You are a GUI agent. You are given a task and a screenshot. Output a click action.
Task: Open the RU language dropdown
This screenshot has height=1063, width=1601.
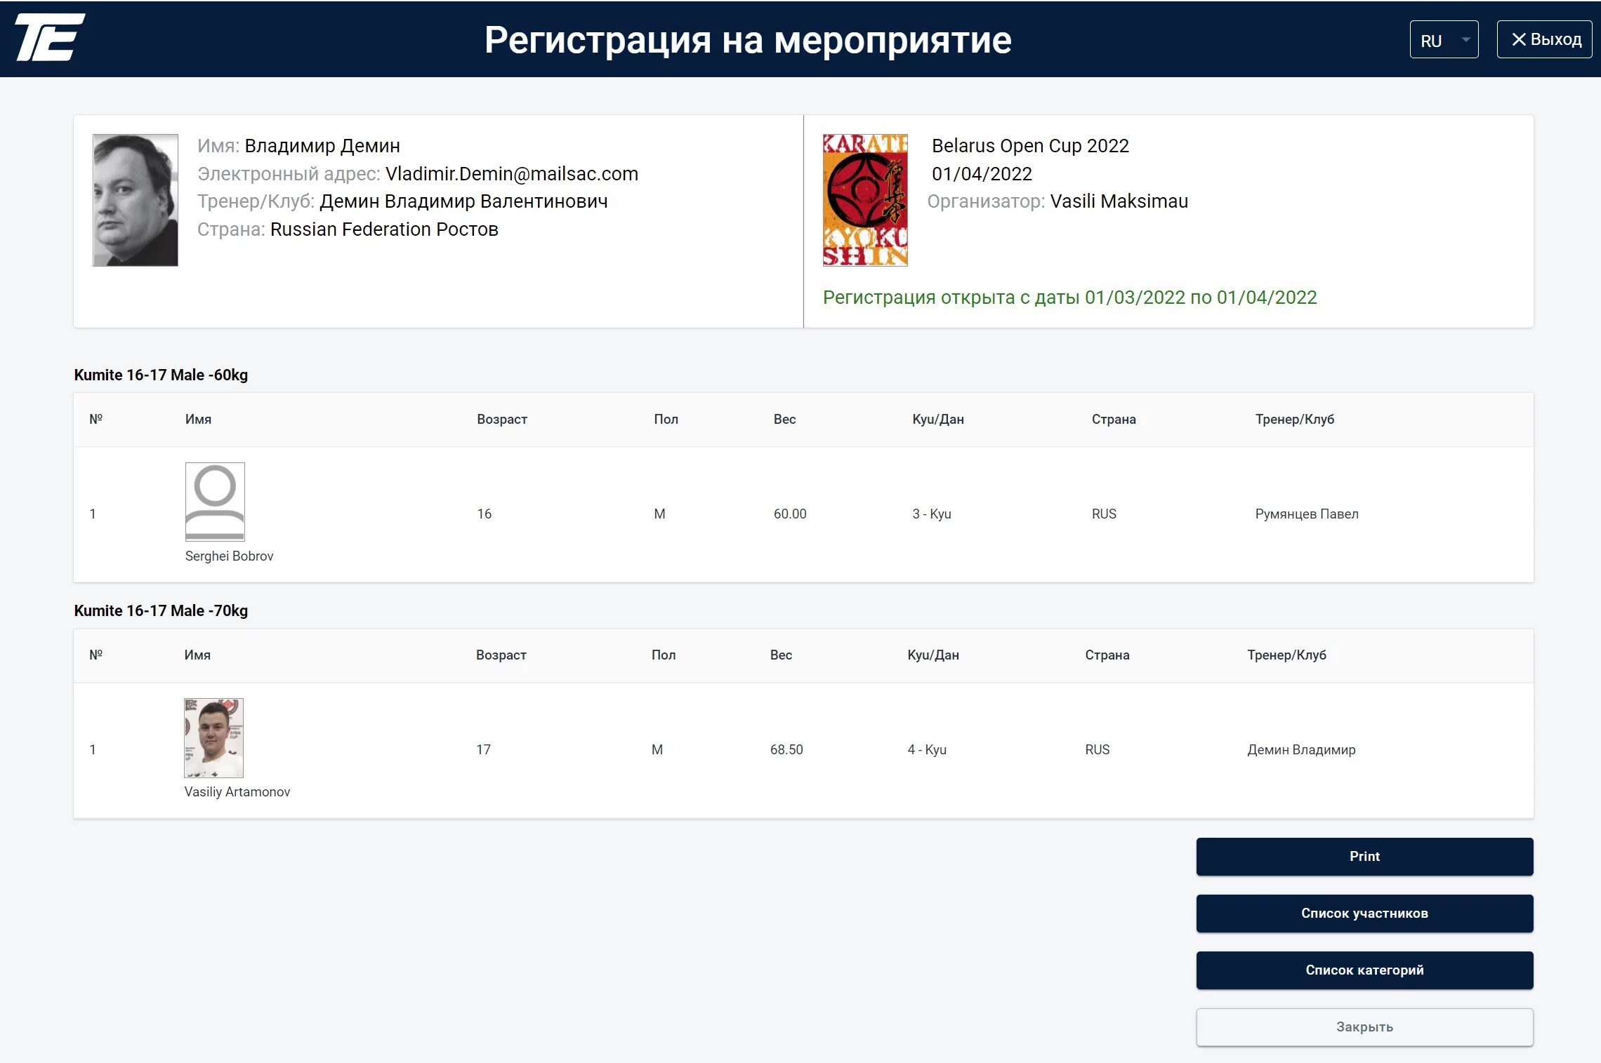click(x=1444, y=40)
